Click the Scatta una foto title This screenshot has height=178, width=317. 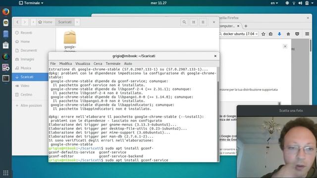(x=291, y=111)
